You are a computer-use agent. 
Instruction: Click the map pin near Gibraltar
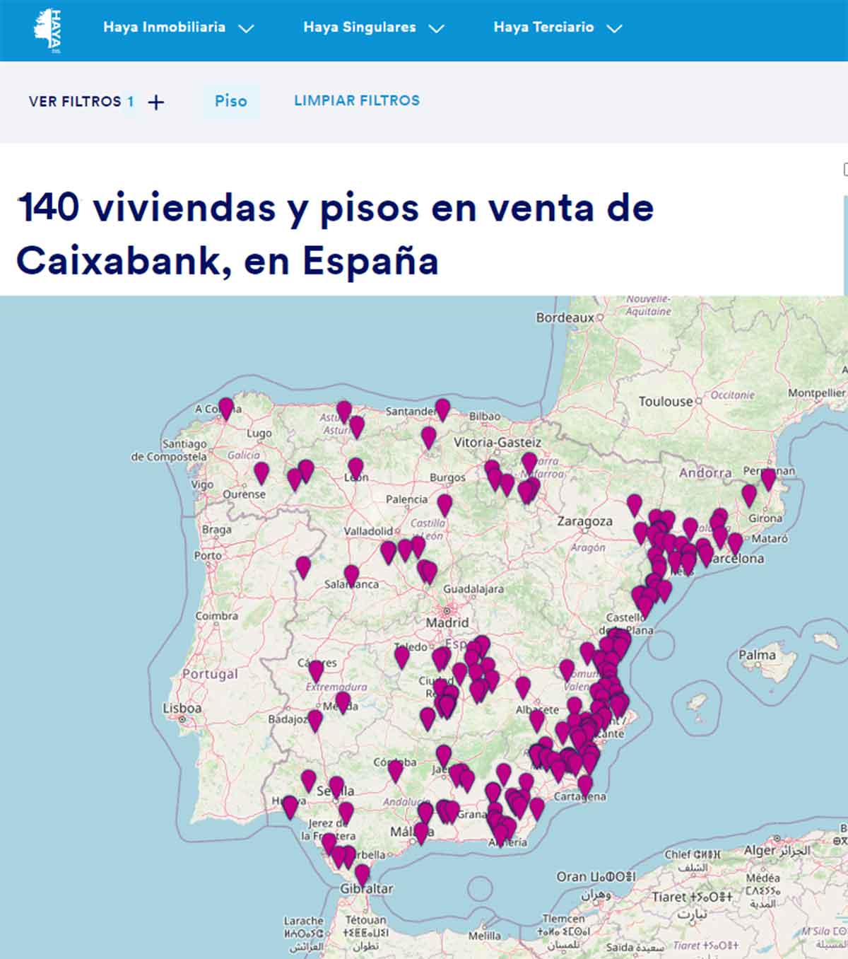point(362,873)
